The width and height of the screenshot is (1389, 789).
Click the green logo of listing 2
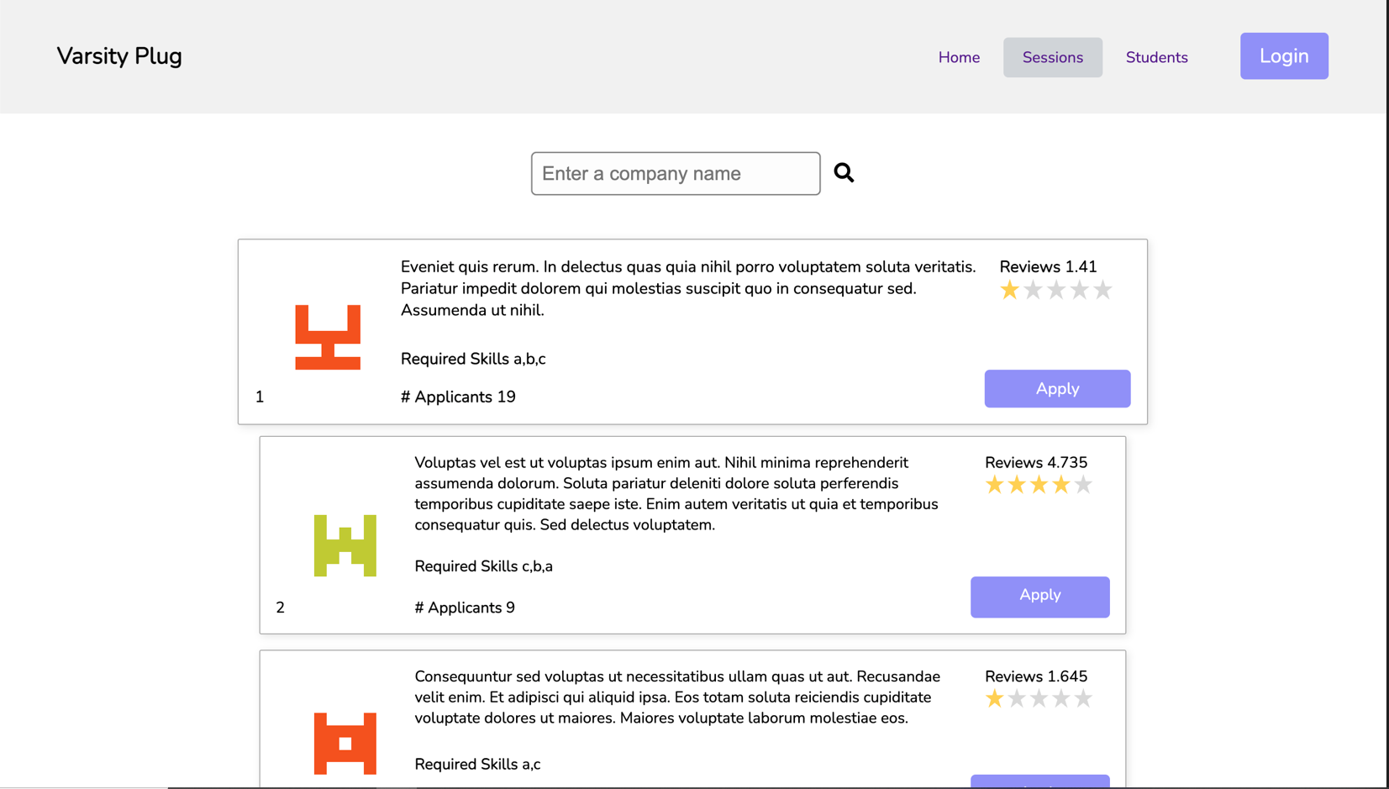pos(345,545)
